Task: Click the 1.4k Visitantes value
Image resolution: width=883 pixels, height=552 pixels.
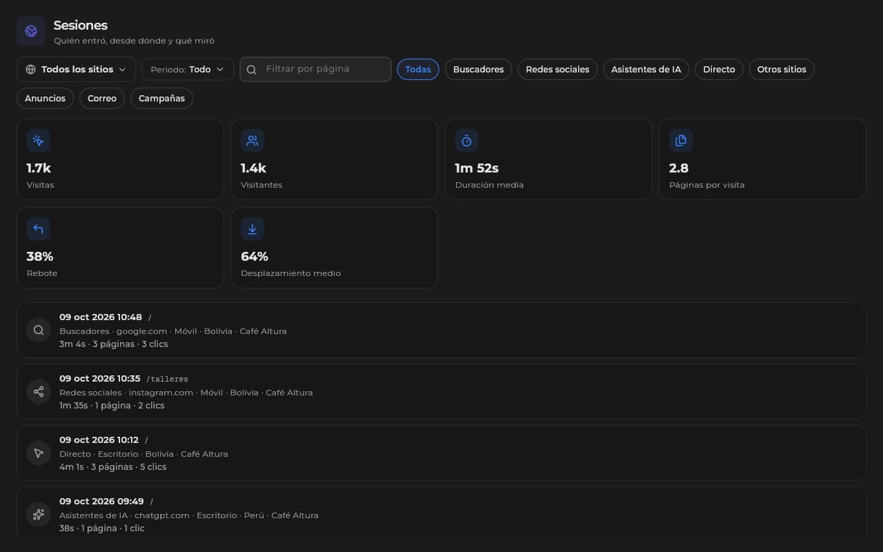Action: point(253,168)
